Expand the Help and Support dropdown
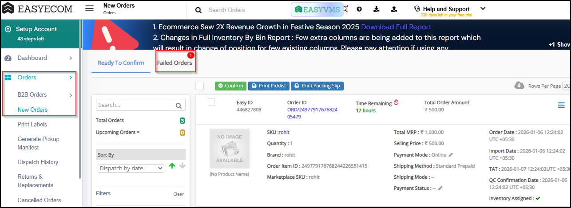This screenshot has height=208, width=571. pyautogui.click(x=483, y=8)
